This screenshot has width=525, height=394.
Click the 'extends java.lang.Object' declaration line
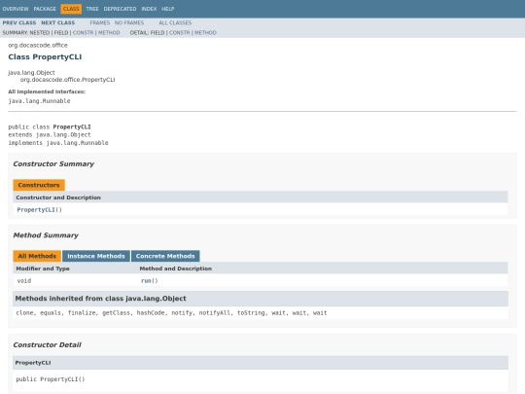click(50, 134)
